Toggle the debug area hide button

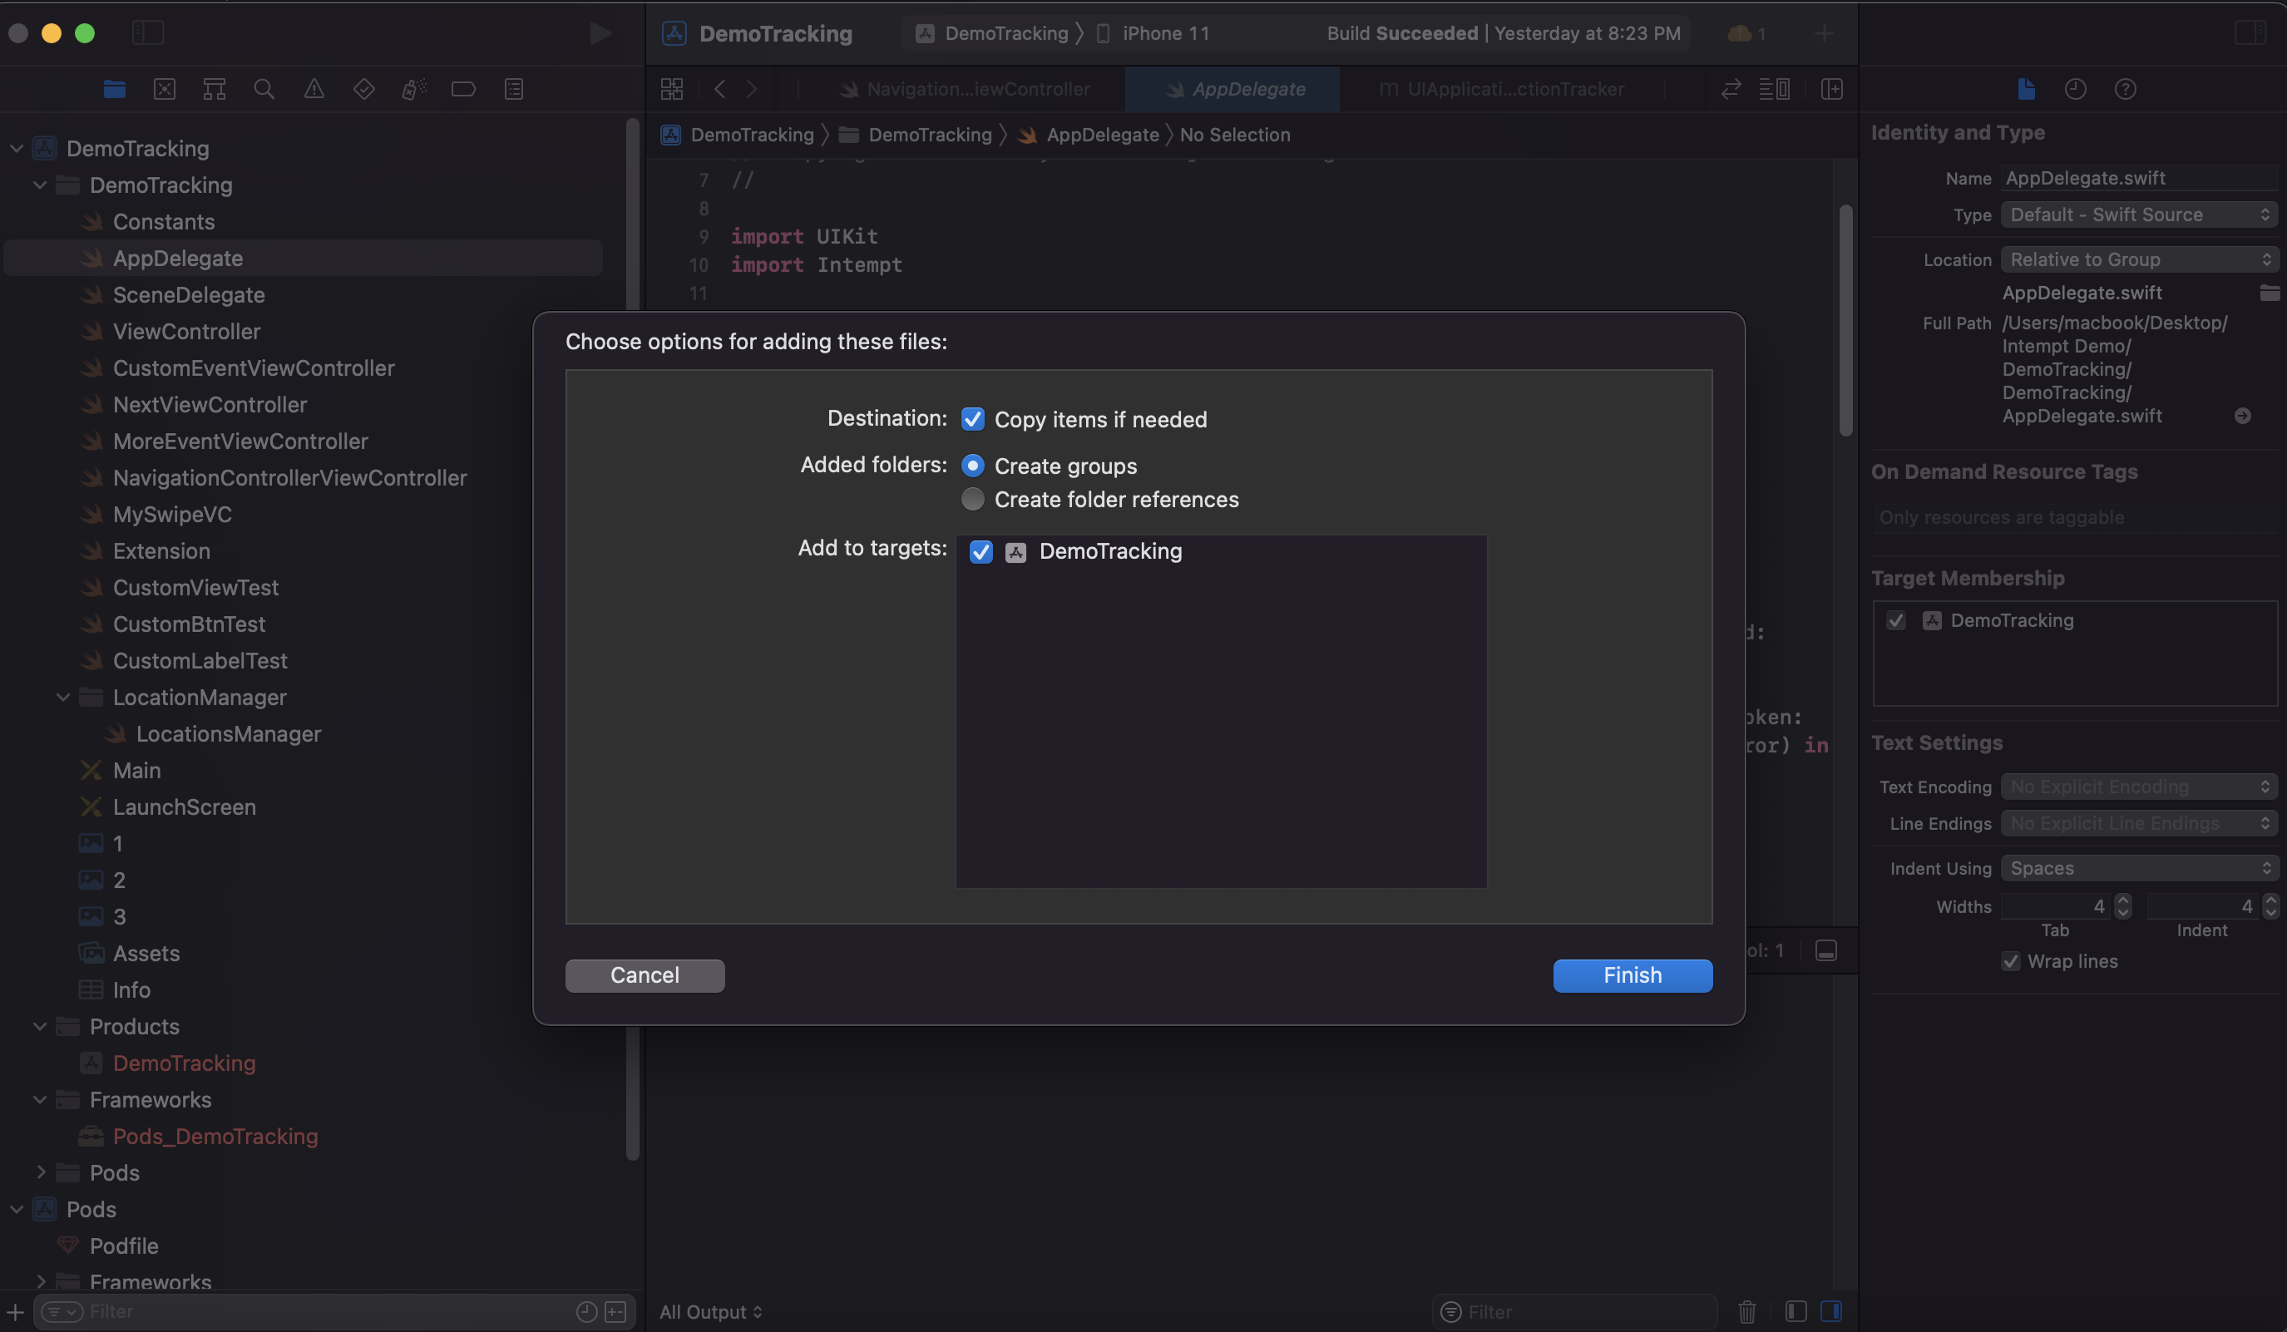point(1826,951)
